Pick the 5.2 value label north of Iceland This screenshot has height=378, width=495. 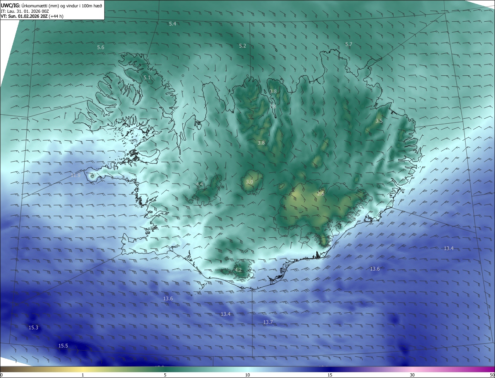242,46
